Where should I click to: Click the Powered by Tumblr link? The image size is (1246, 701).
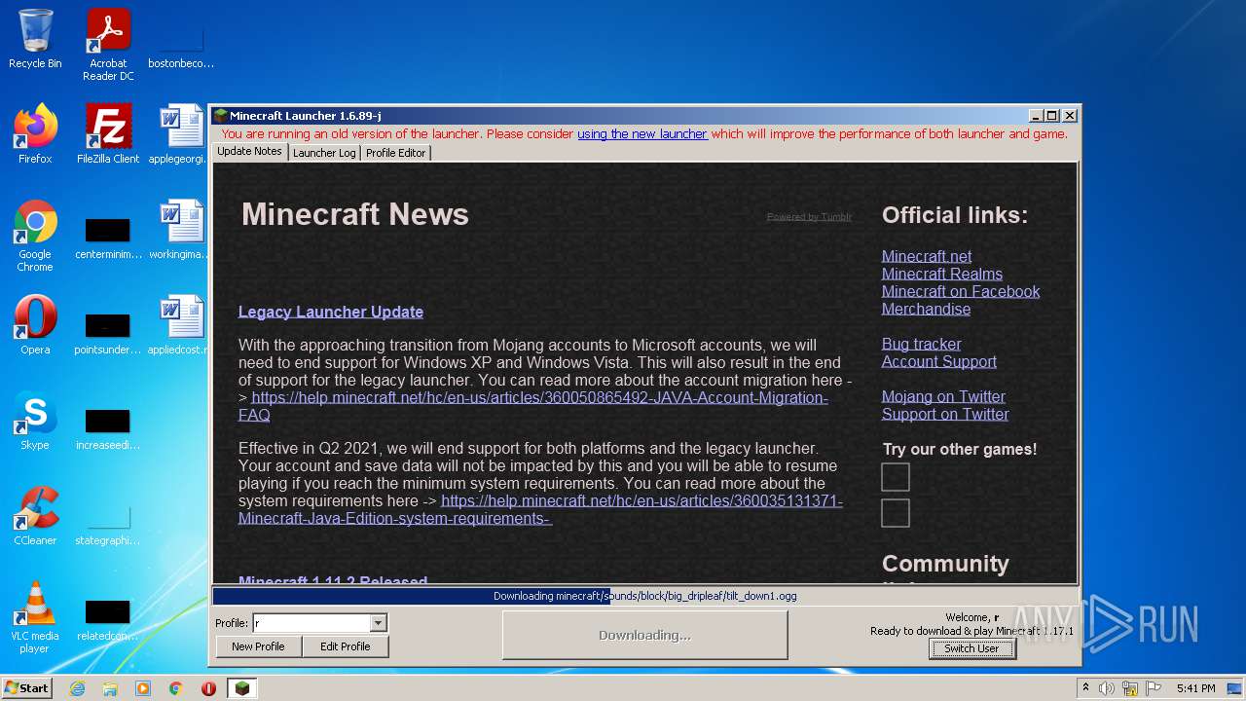[x=809, y=217]
